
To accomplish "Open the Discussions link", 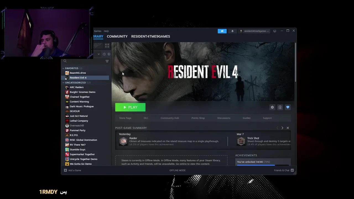I will tap(224, 118).
